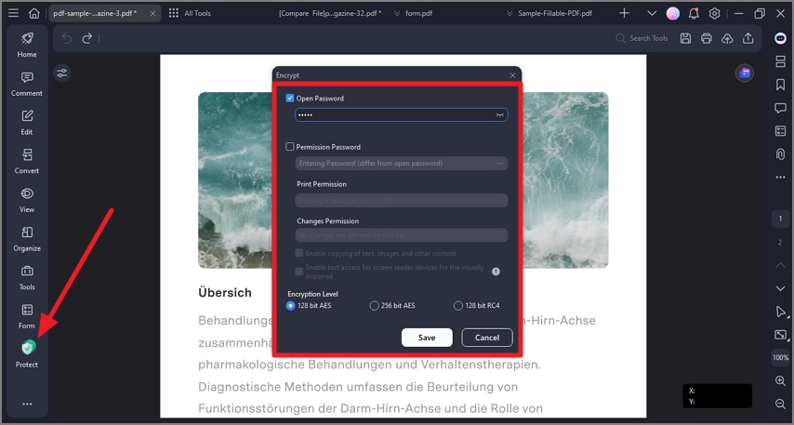The width and height of the screenshot is (794, 425).
Task: Close the pdf-sample magazine tab
Action: coord(152,14)
